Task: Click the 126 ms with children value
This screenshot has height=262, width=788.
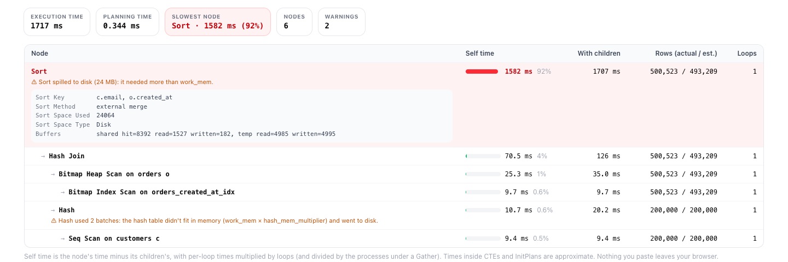Action: [609, 156]
